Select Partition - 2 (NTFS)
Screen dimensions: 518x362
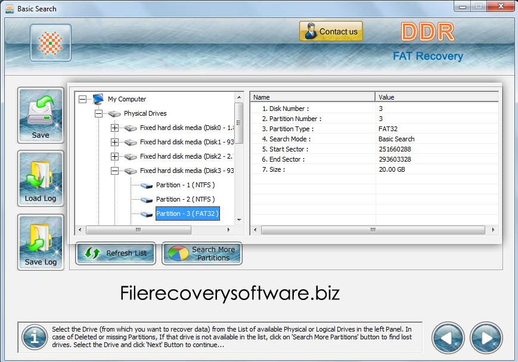point(185,199)
